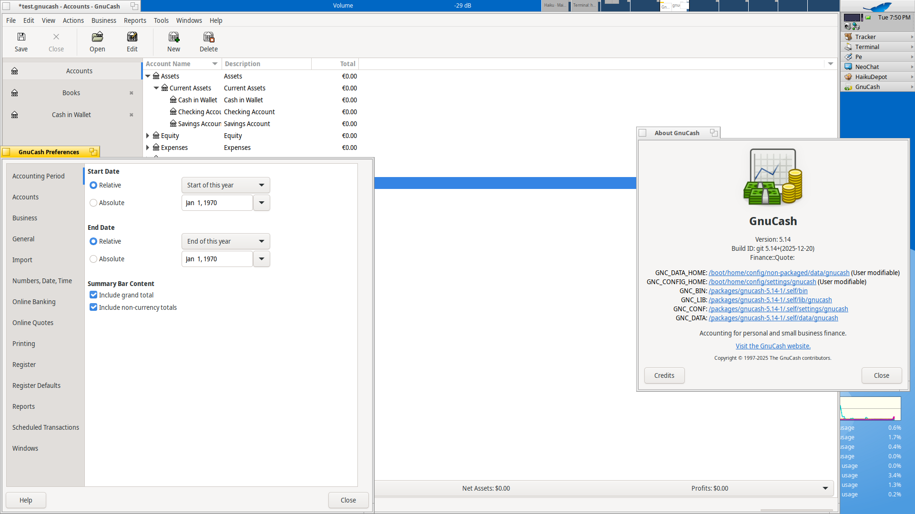Open the GNC_DATA_HOME path link
This screenshot has height=514, width=915.
tap(779, 273)
